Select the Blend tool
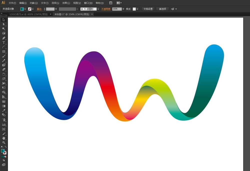Image resolution: width=250 pixels, height=171 pixels. tap(4, 115)
